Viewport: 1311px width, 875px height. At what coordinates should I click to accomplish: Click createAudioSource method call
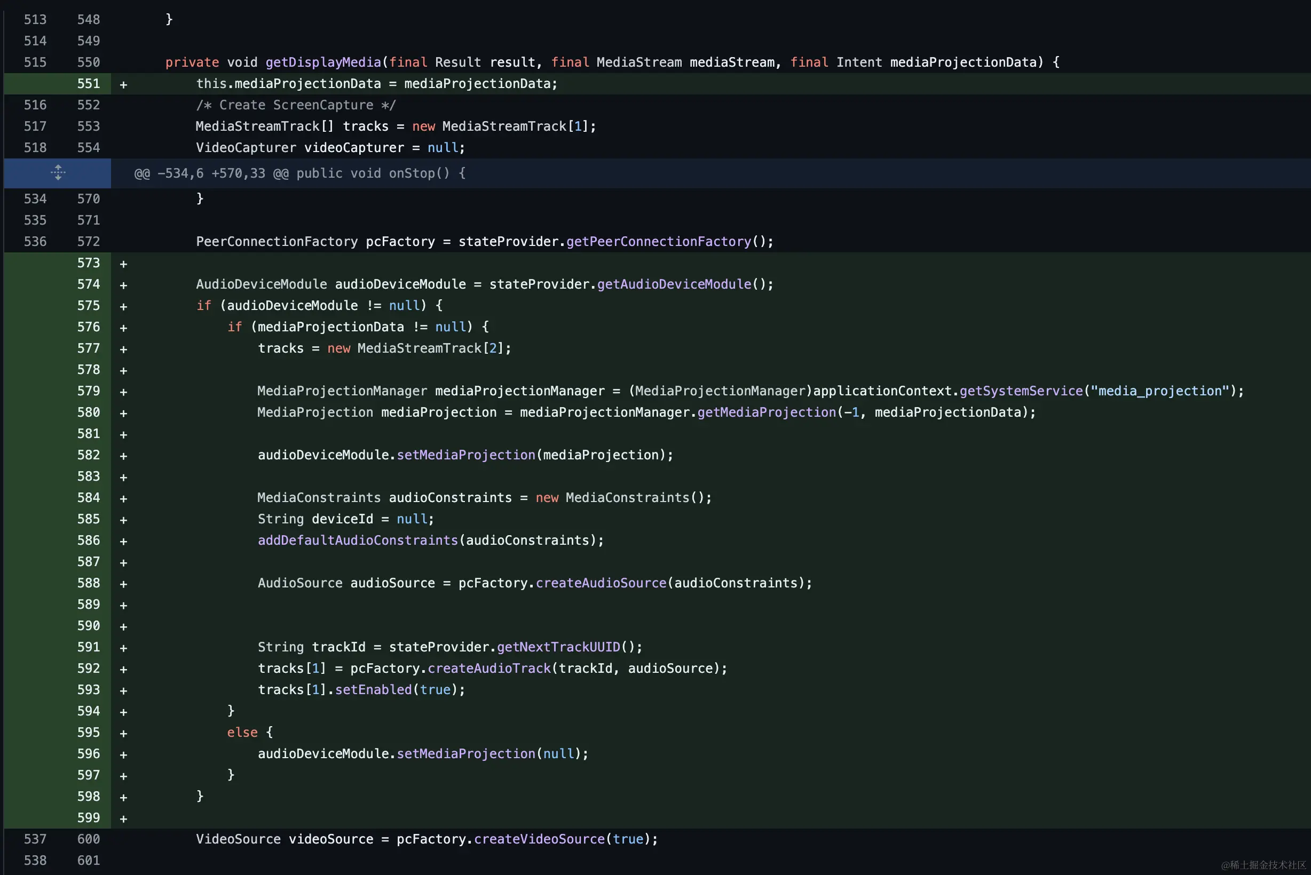[x=601, y=583]
